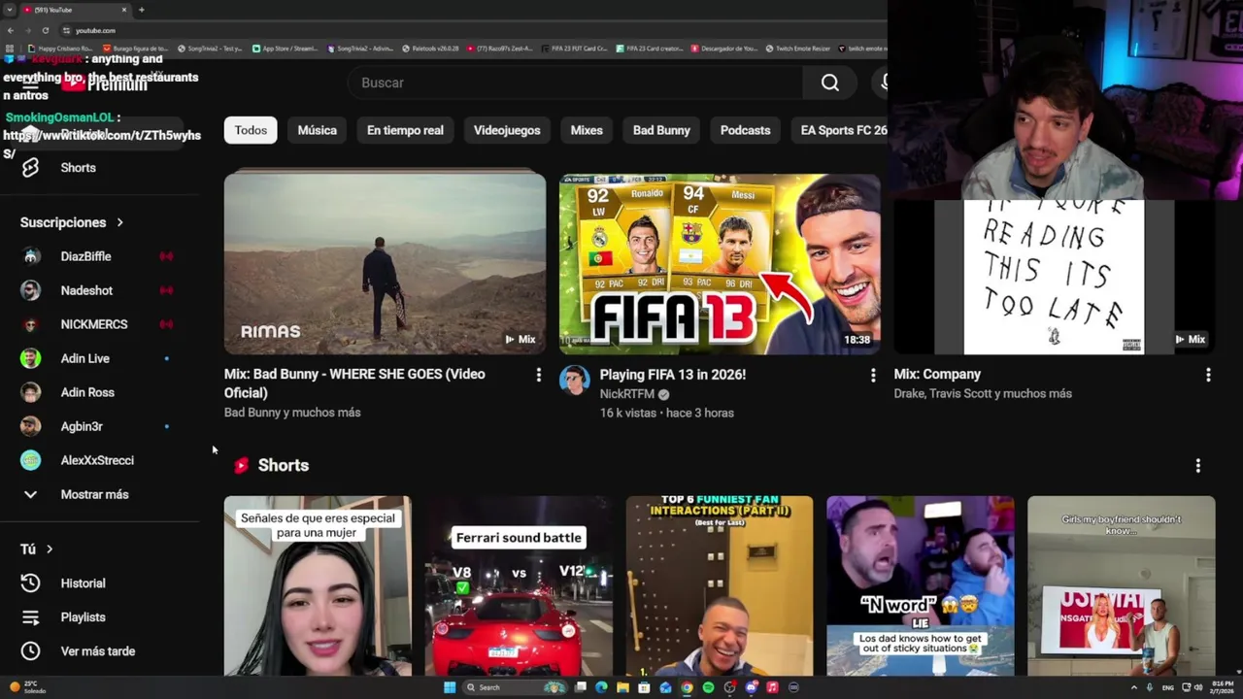Open options menu for Mix: Company
The width and height of the screenshot is (1243, 699).
point(1208,375)
